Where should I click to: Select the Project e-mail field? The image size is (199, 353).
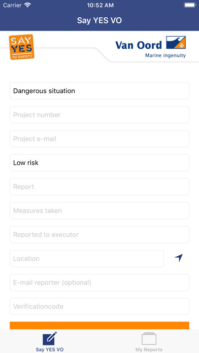pyautogui.click(x=99, y=138)
